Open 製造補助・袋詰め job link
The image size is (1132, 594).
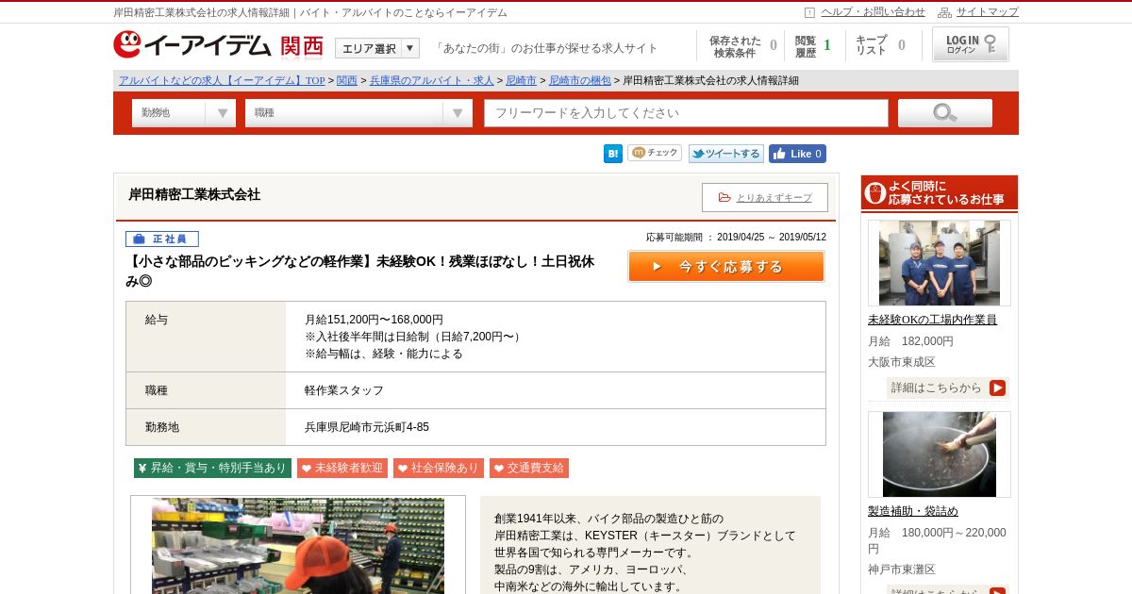click(913, 511)
